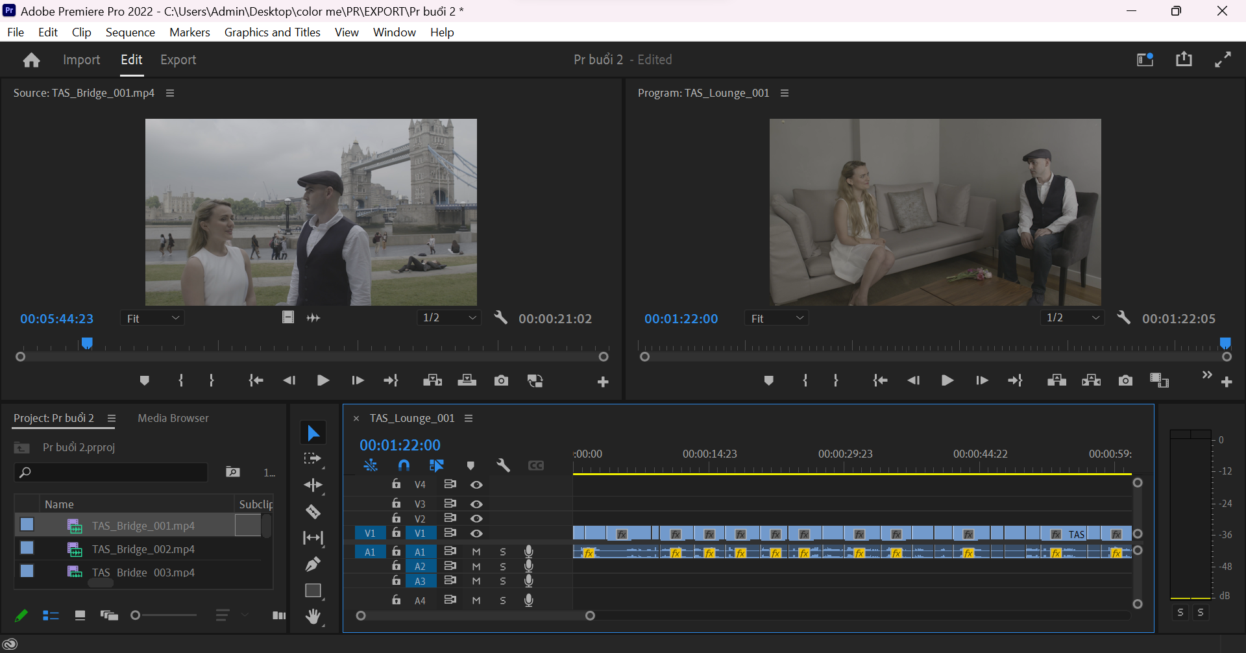This screenshot has height=653, width=1246.
Task: Click Source monitor playhead marker
Action: point(87,343)
